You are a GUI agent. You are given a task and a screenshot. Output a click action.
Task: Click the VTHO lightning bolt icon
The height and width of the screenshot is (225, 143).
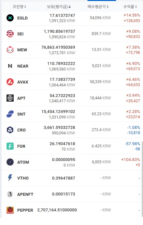(10, 178)
